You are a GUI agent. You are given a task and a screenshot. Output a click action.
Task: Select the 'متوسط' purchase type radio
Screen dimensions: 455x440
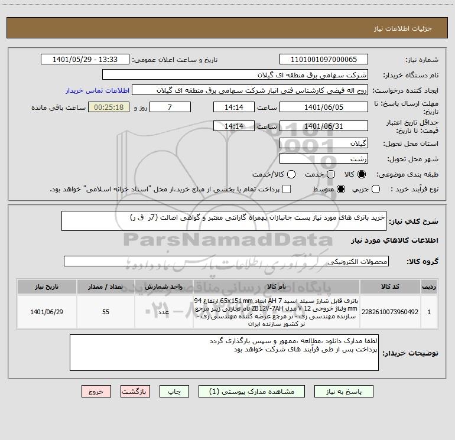[x=341, y=189]
